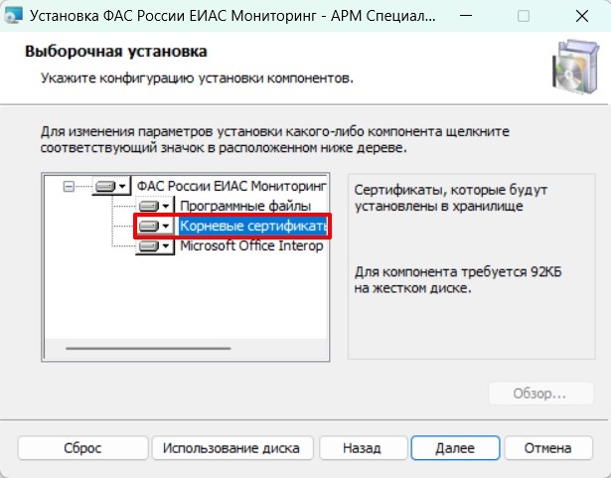This screenshot has width=611, height=478.
Task: Cancel the installation with Отмена
Action: (x=547, y=448)
